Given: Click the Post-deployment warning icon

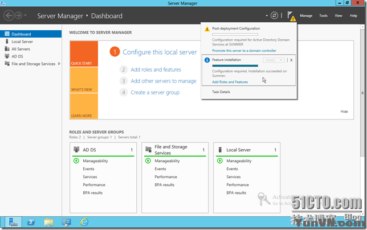Looking at the screenshot, I should coord(207,29).
